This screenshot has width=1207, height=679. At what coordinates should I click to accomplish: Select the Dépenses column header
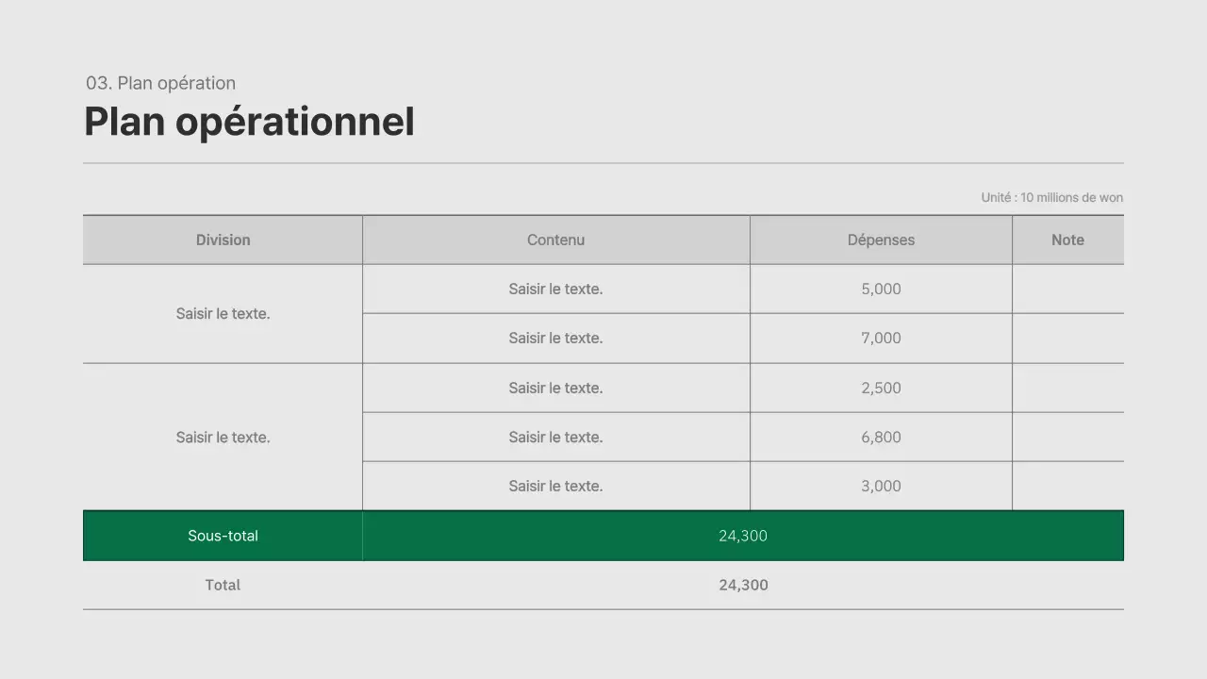880,240
